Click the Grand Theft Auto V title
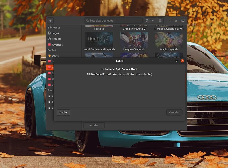 click(x=134, y=29)
